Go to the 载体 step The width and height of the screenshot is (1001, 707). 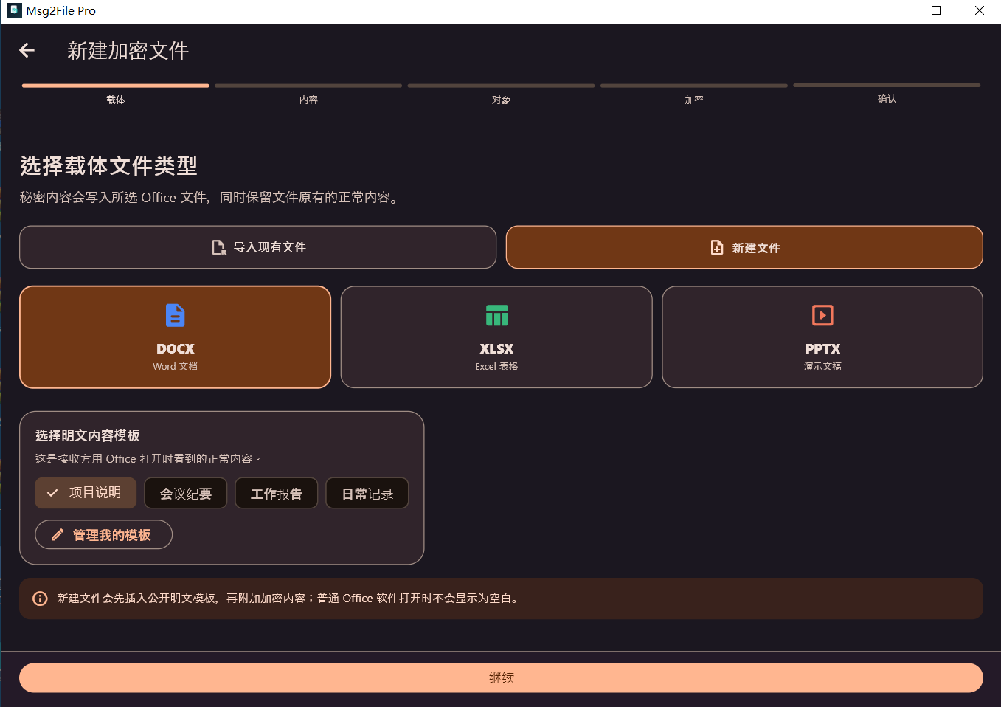point(116,94)
